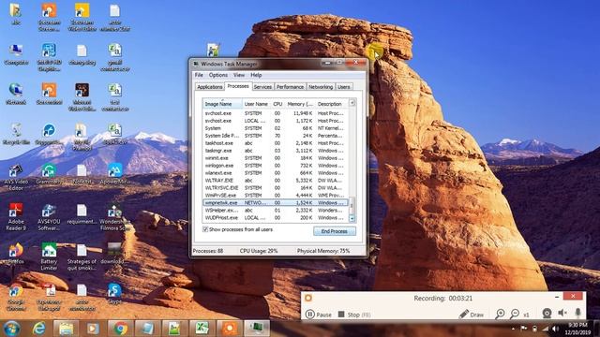Select the Battery Limiter desktop shortcut
The height and width of the screenshot is (337, 600).
49,256
